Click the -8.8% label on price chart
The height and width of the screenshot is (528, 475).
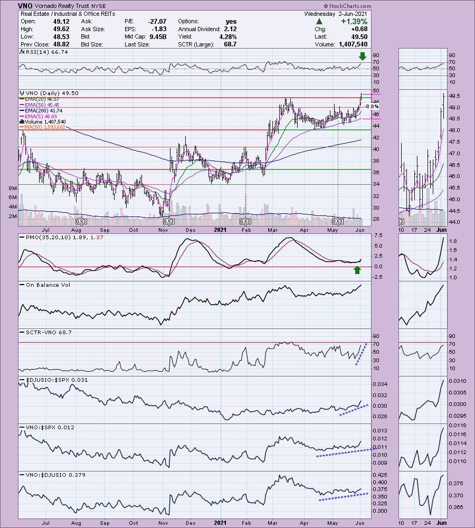[372, 107]
